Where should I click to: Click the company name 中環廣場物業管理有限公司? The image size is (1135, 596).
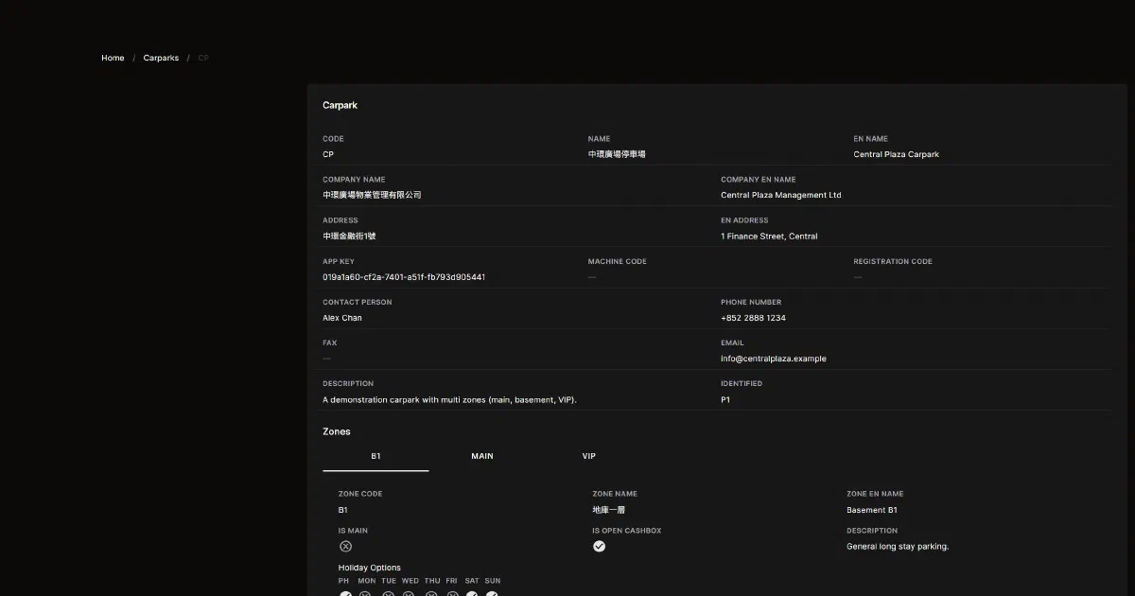pos(372,195)
